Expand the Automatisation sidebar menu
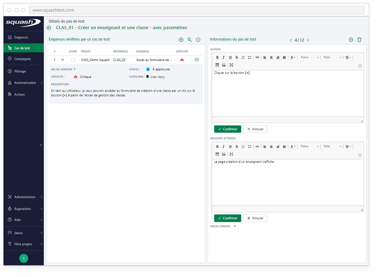The height and width of the screenshot is (277, 381). [24, 83]
